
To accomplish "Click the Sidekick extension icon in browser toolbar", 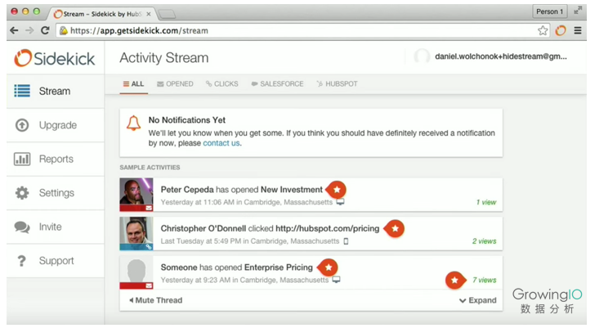I will tap(561, 30).
